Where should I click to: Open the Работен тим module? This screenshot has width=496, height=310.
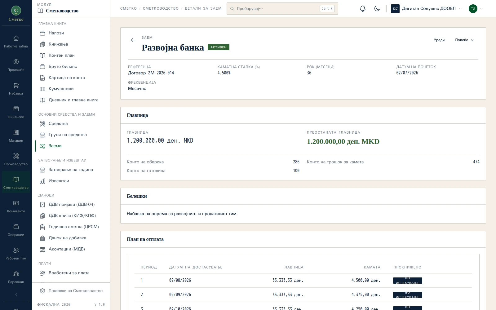16,253
